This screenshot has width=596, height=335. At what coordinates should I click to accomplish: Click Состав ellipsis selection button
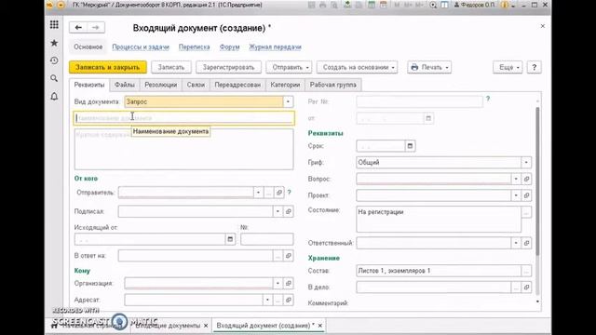click(526, 271)
